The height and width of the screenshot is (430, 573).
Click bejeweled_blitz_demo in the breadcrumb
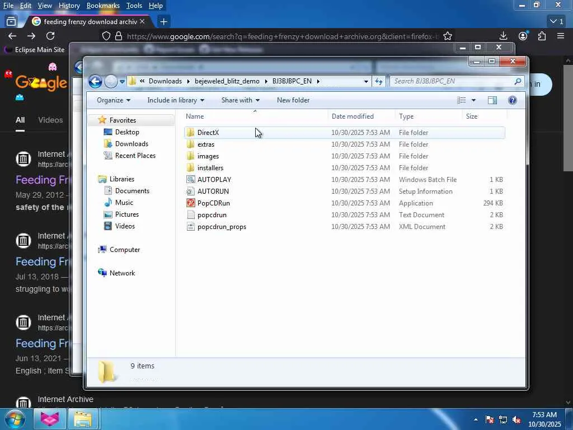tap(227, 81)
